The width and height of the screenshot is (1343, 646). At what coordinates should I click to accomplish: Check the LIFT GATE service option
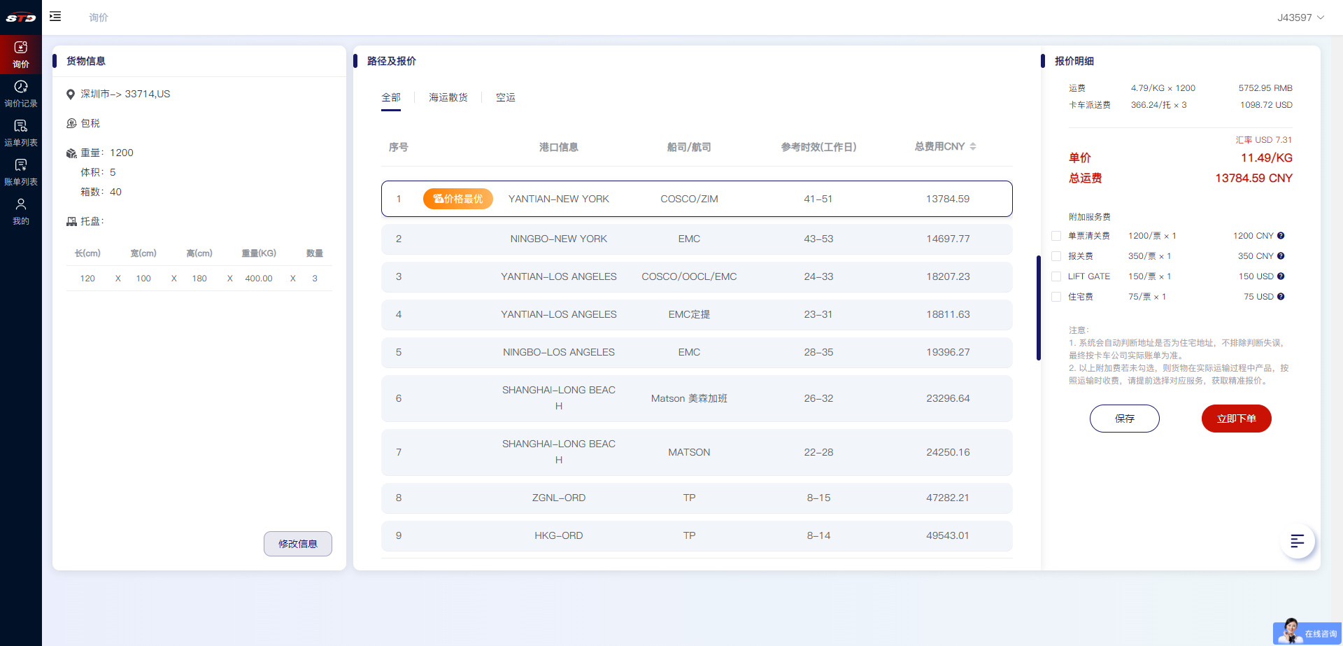coord(1056,276)
